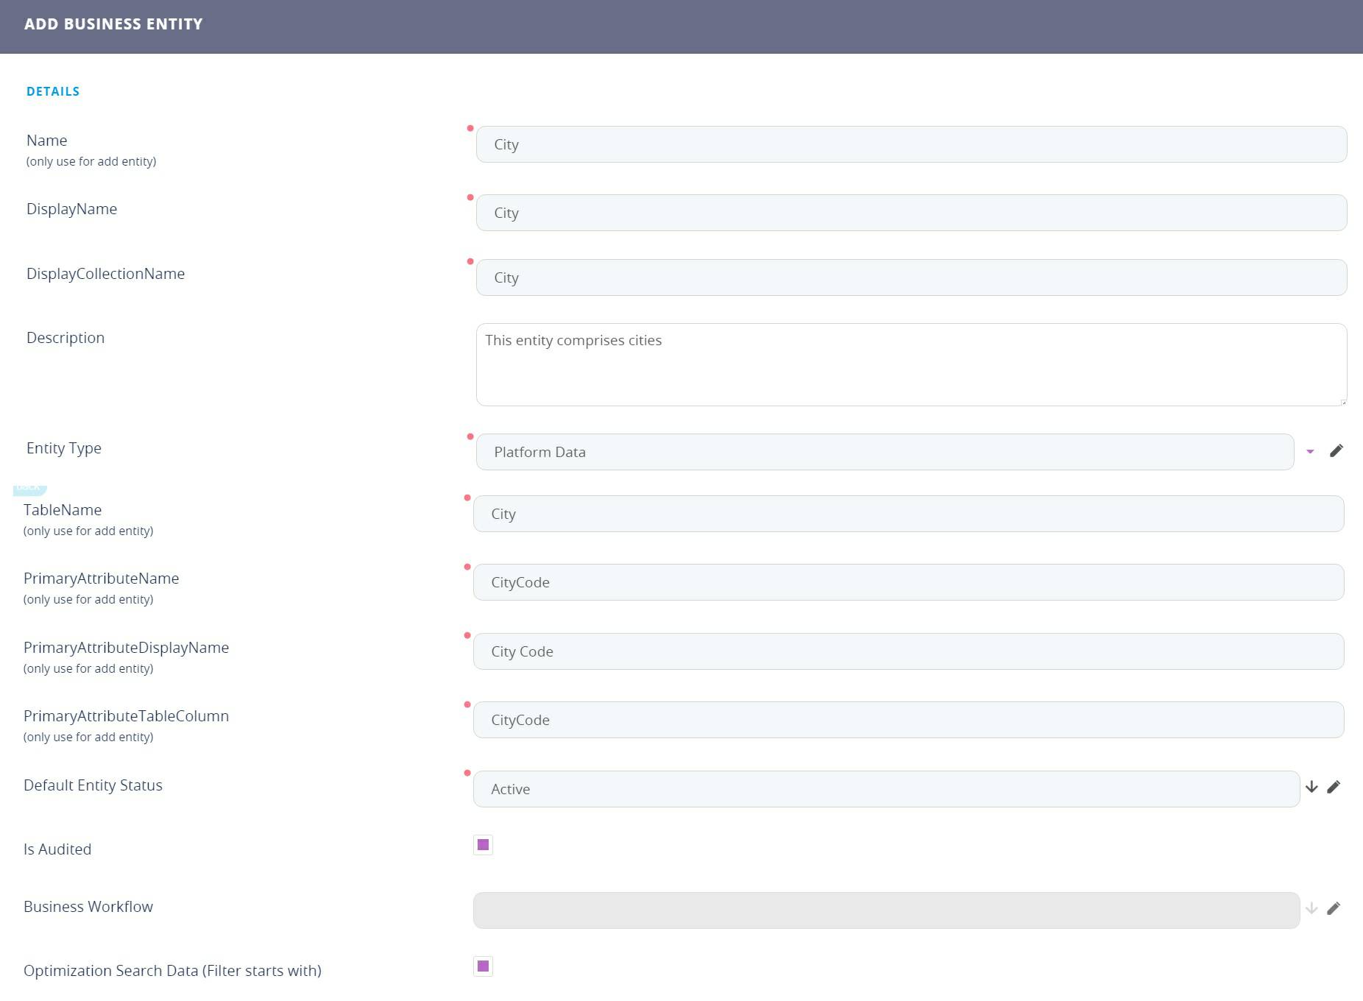Toggle Optimization Search Data checkbox

pyautogui.click(x=483, y=966)
